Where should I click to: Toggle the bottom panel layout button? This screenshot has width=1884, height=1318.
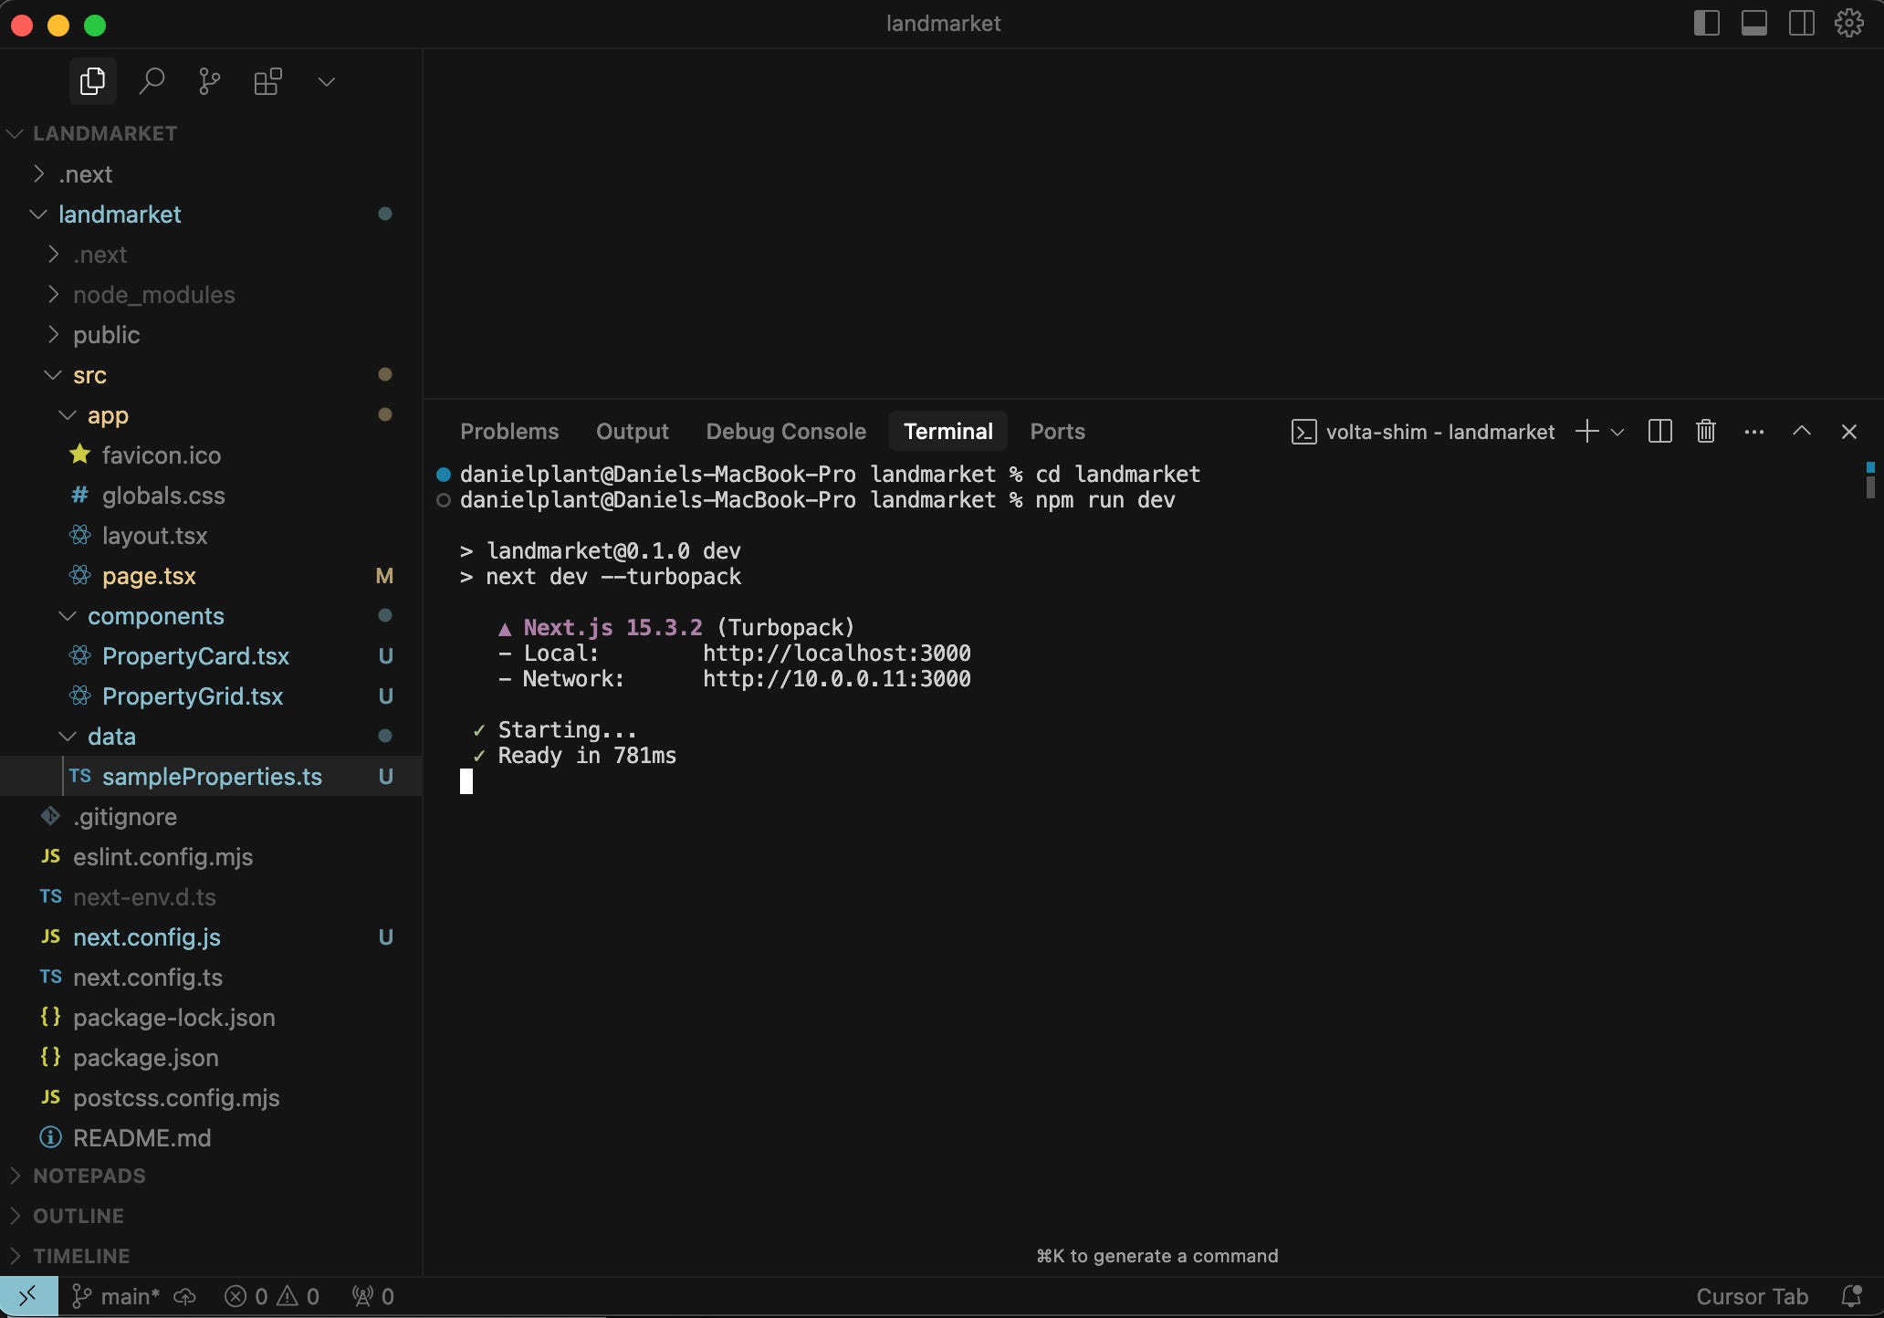tap(1753, 24)
